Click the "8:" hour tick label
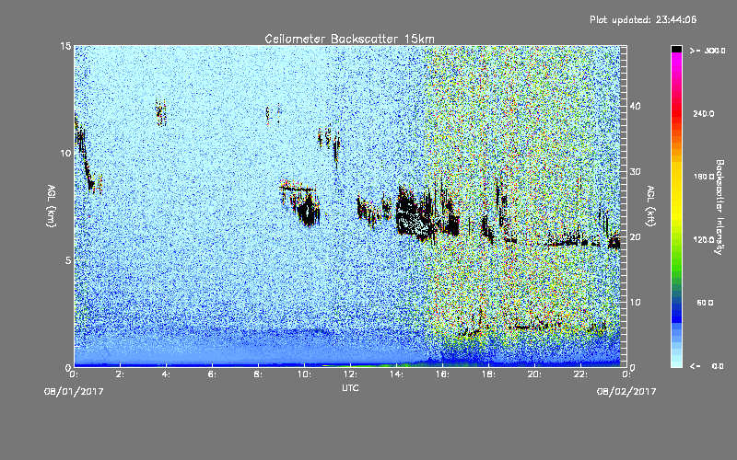This screenshot has width=737, height=460. pos(258,374)
